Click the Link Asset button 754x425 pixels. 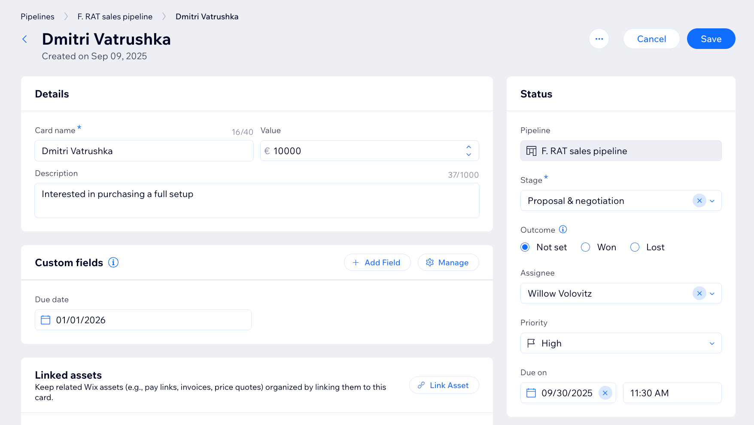[x=444, y=385]
